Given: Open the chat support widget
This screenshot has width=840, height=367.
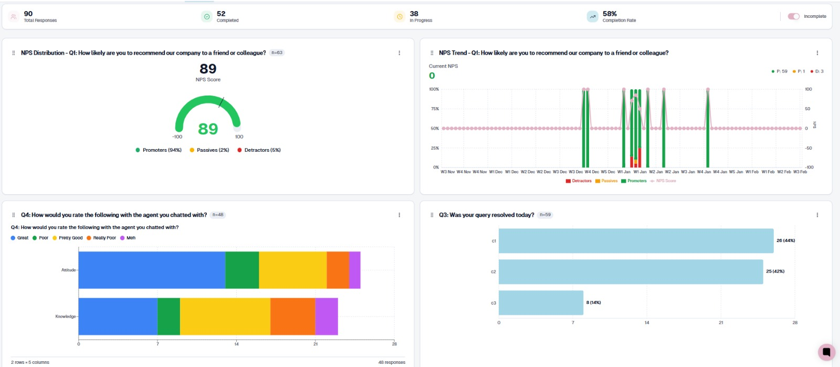Looking at the screenshot, I should [x=826, y=352].
